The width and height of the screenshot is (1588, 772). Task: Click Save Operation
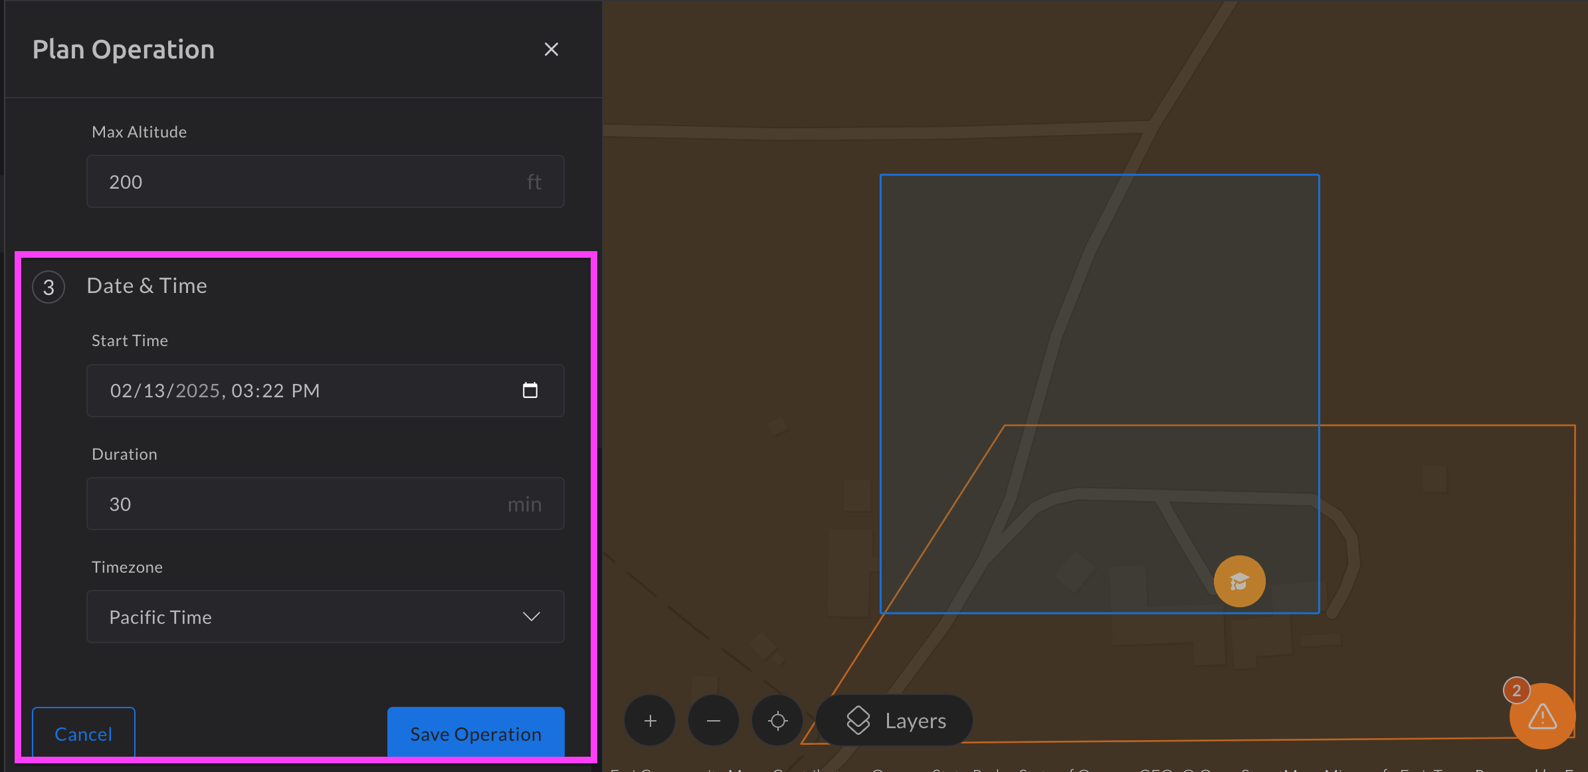coord(476,733)
